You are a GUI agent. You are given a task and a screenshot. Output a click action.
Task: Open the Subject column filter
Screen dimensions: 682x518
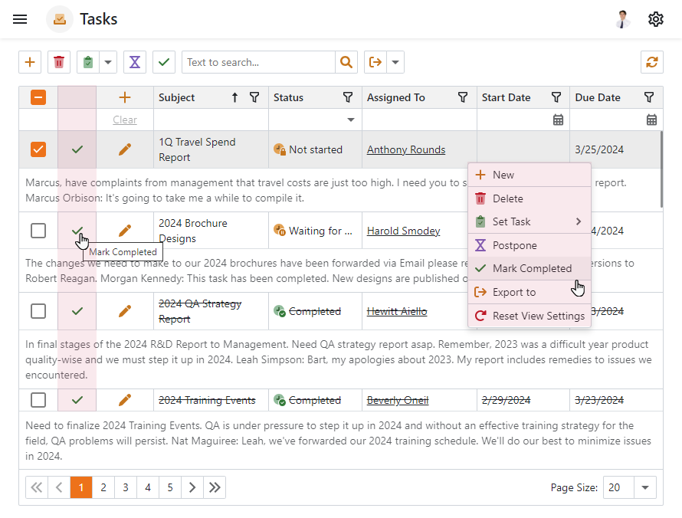(254, 97)
